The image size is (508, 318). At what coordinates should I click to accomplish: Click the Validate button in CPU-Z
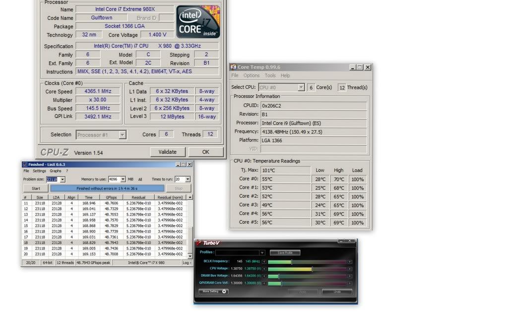click(x=168, y=152)
